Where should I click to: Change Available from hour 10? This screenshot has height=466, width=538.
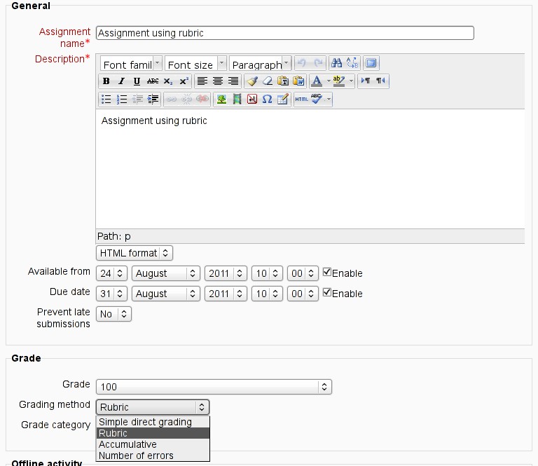coord(267,273)
